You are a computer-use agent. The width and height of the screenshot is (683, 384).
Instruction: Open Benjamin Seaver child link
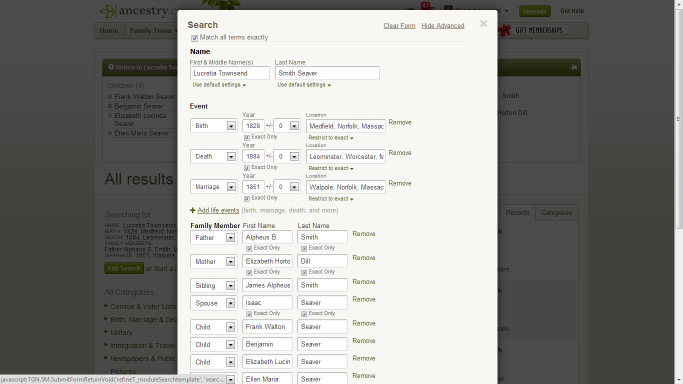(x=138, y=106)
